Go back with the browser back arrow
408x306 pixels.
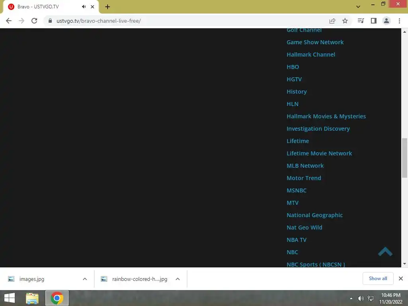pyautogui.click(x=9, y=21)
